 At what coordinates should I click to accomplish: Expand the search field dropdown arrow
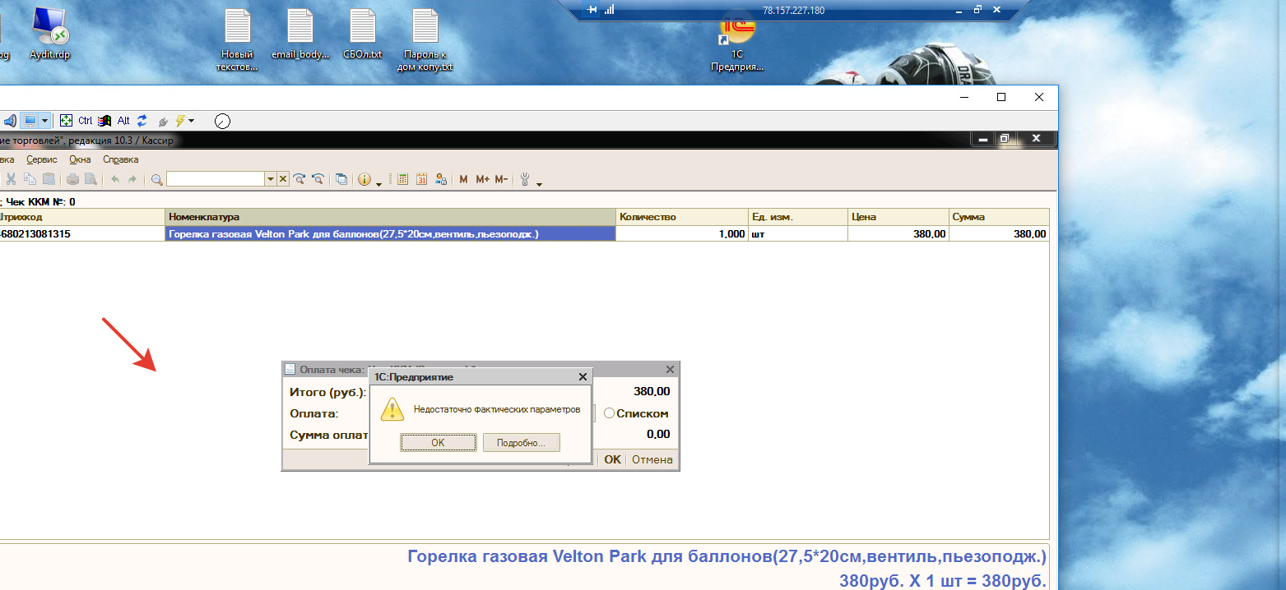[x=270, y=179]
